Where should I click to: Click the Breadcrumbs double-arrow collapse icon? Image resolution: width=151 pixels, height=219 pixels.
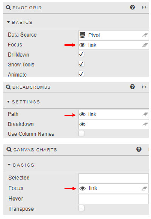pyautogui.click(x=144, y=87)
